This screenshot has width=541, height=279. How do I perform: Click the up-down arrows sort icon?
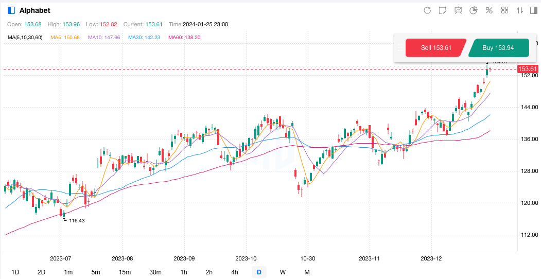[x=520, y=10]
